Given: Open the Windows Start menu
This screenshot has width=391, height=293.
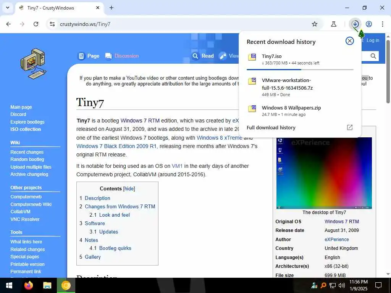Looking at the screenshot, I should coord(9,285).
